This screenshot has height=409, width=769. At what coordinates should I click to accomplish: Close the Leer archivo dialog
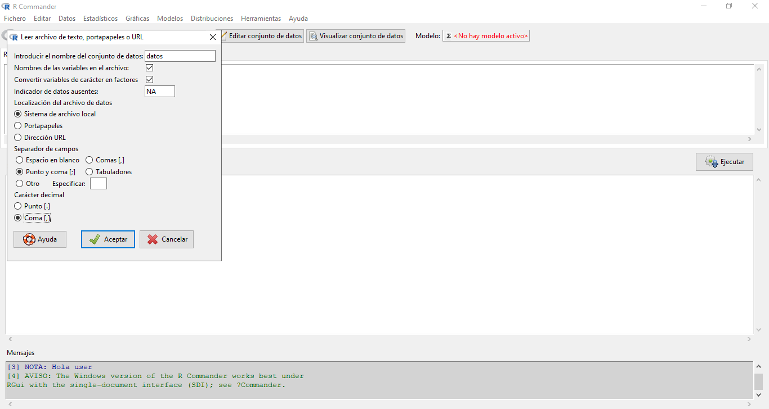[x=213, y=37]
